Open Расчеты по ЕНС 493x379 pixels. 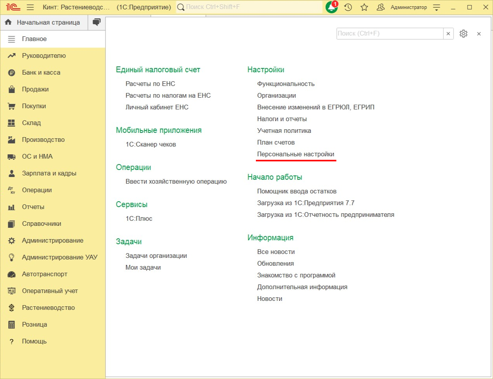150,84
